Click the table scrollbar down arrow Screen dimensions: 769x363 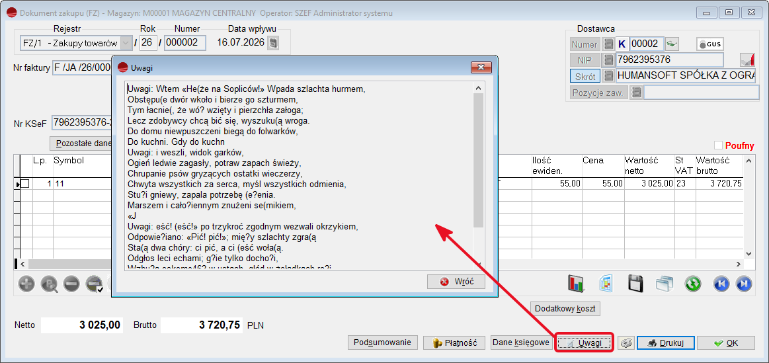pyautogui.click(x=749, y=254)
